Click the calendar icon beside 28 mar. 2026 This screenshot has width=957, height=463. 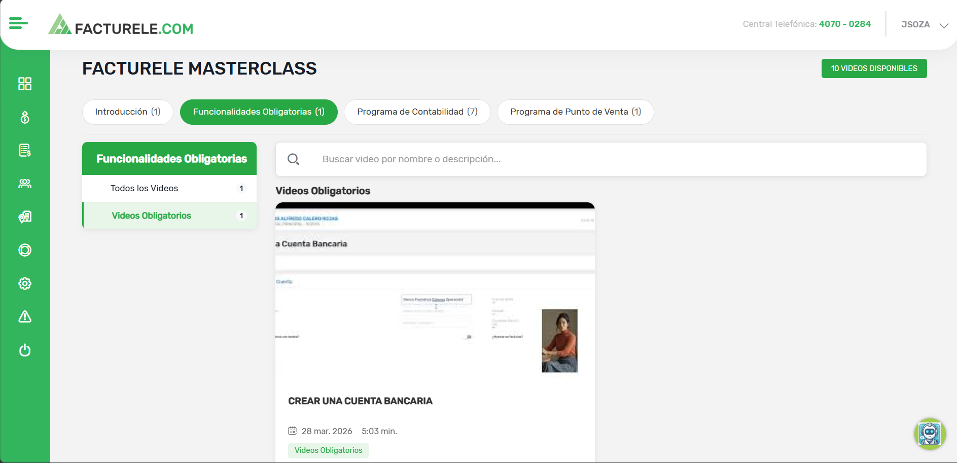click(292, 431)
